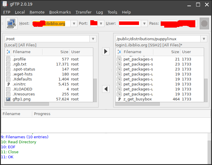Open the local /root path dropdown
The image size is (212, 165).
point(93,39)
